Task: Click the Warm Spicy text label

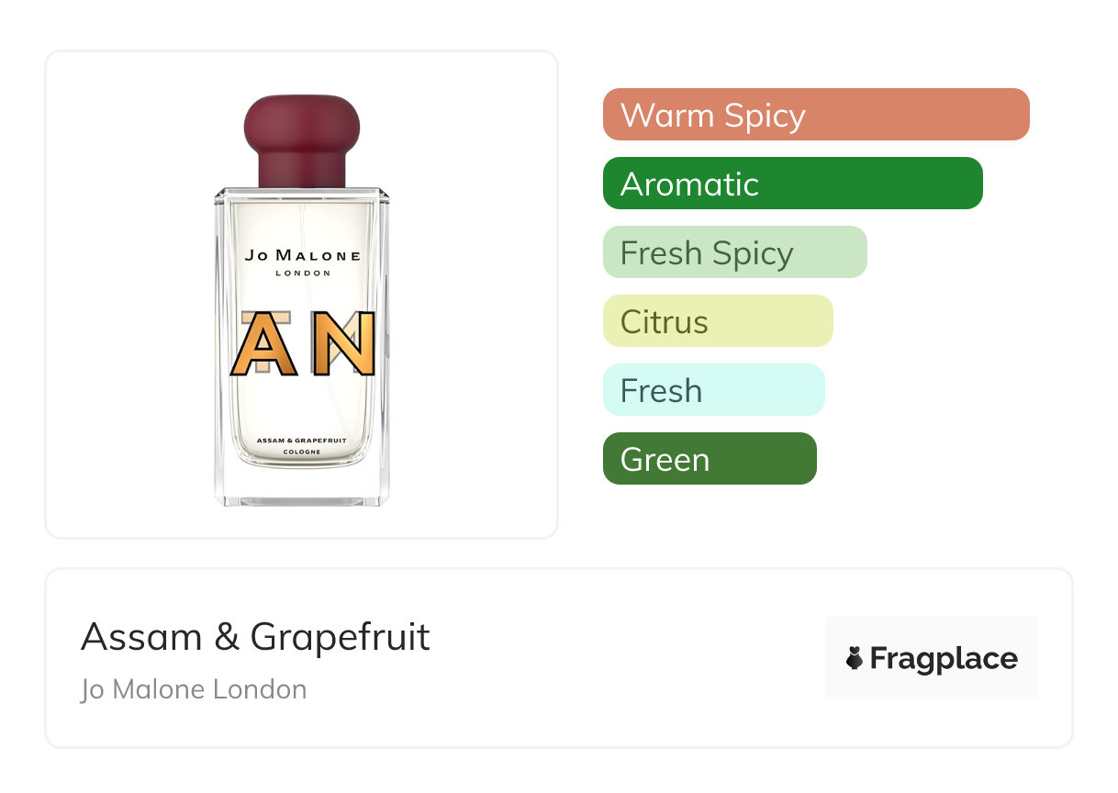Action: pyautogui.click(x=712, y=116)
